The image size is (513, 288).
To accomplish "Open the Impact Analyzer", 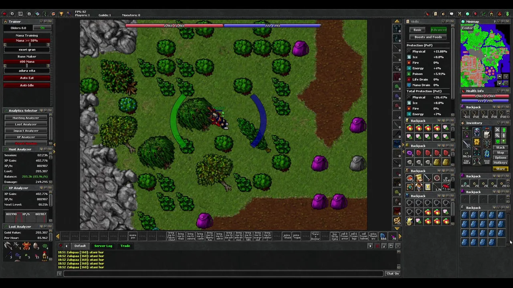I will (x=26, y=131).
